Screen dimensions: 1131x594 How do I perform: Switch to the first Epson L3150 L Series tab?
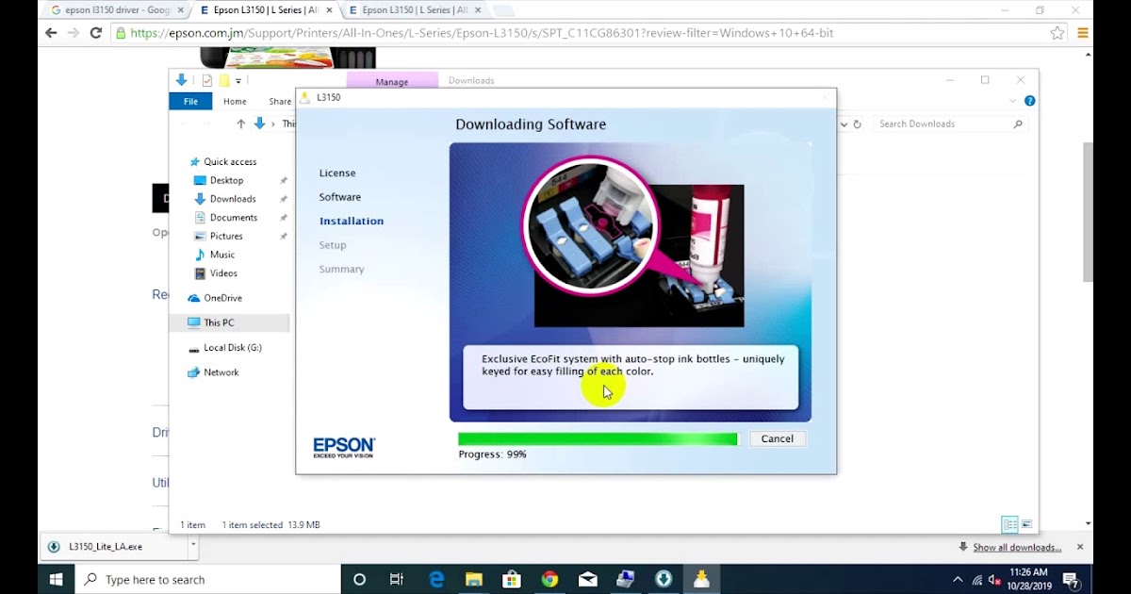tap(266, 10)
